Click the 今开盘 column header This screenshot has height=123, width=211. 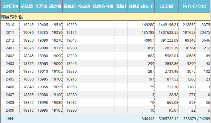tap(41, 6)
